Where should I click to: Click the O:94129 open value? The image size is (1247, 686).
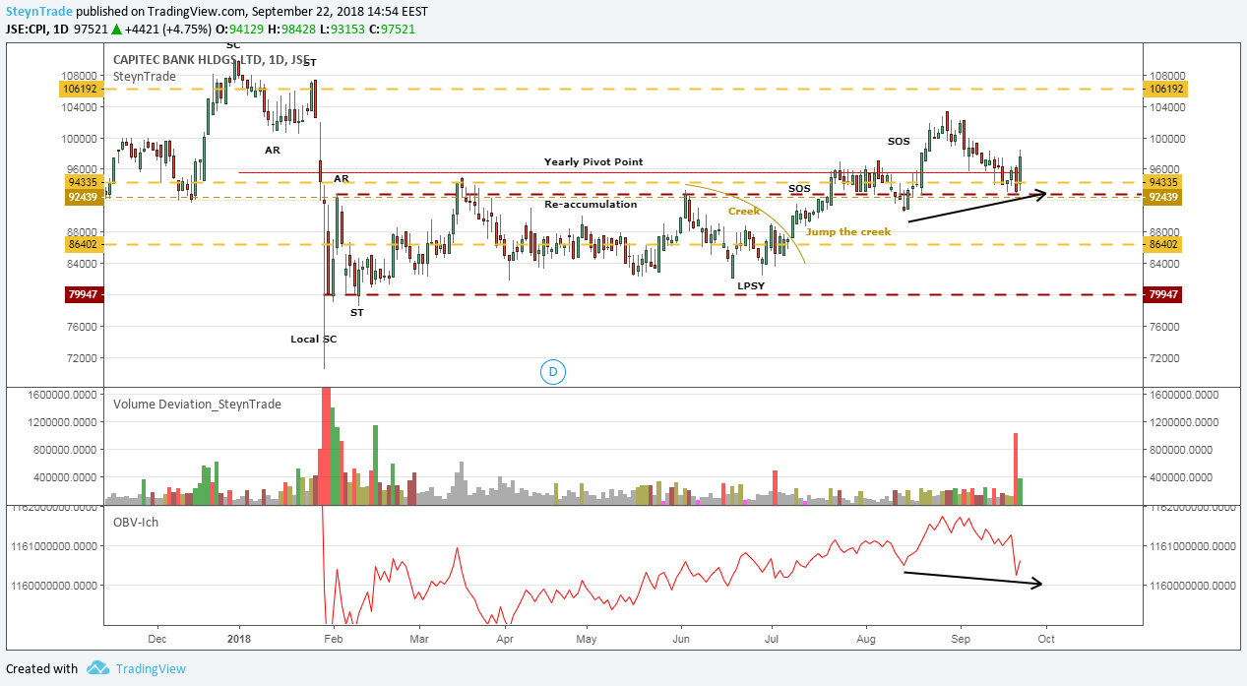point(241,30)
